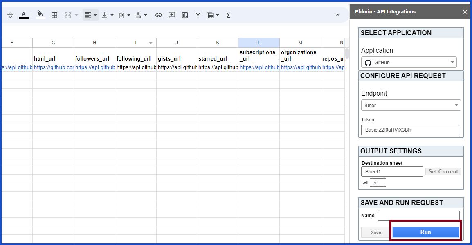Run the API request
Screen dimensions: 472x245
tap(426, 232)
